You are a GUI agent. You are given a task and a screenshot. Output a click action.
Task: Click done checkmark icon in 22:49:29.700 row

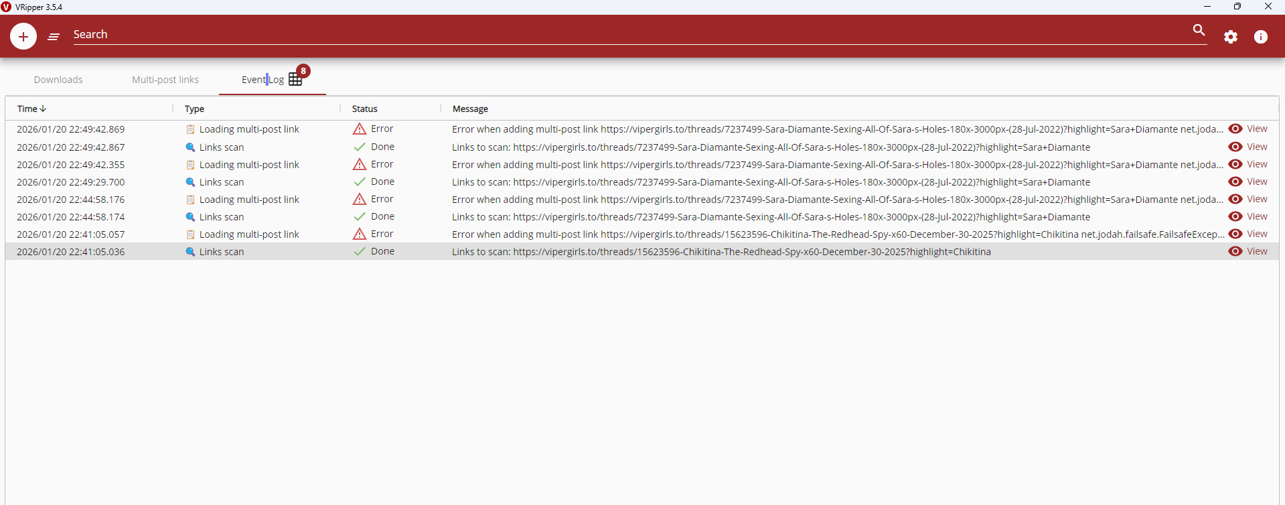pyautogui.click(x=360, y=182)
